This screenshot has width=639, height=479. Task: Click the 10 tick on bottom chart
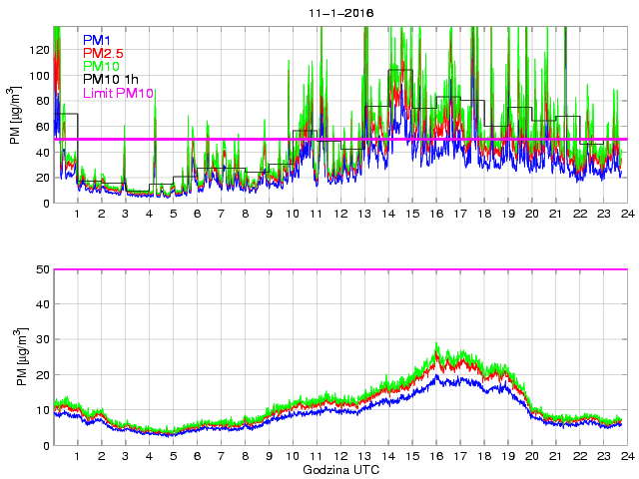[x=43, y=410]
